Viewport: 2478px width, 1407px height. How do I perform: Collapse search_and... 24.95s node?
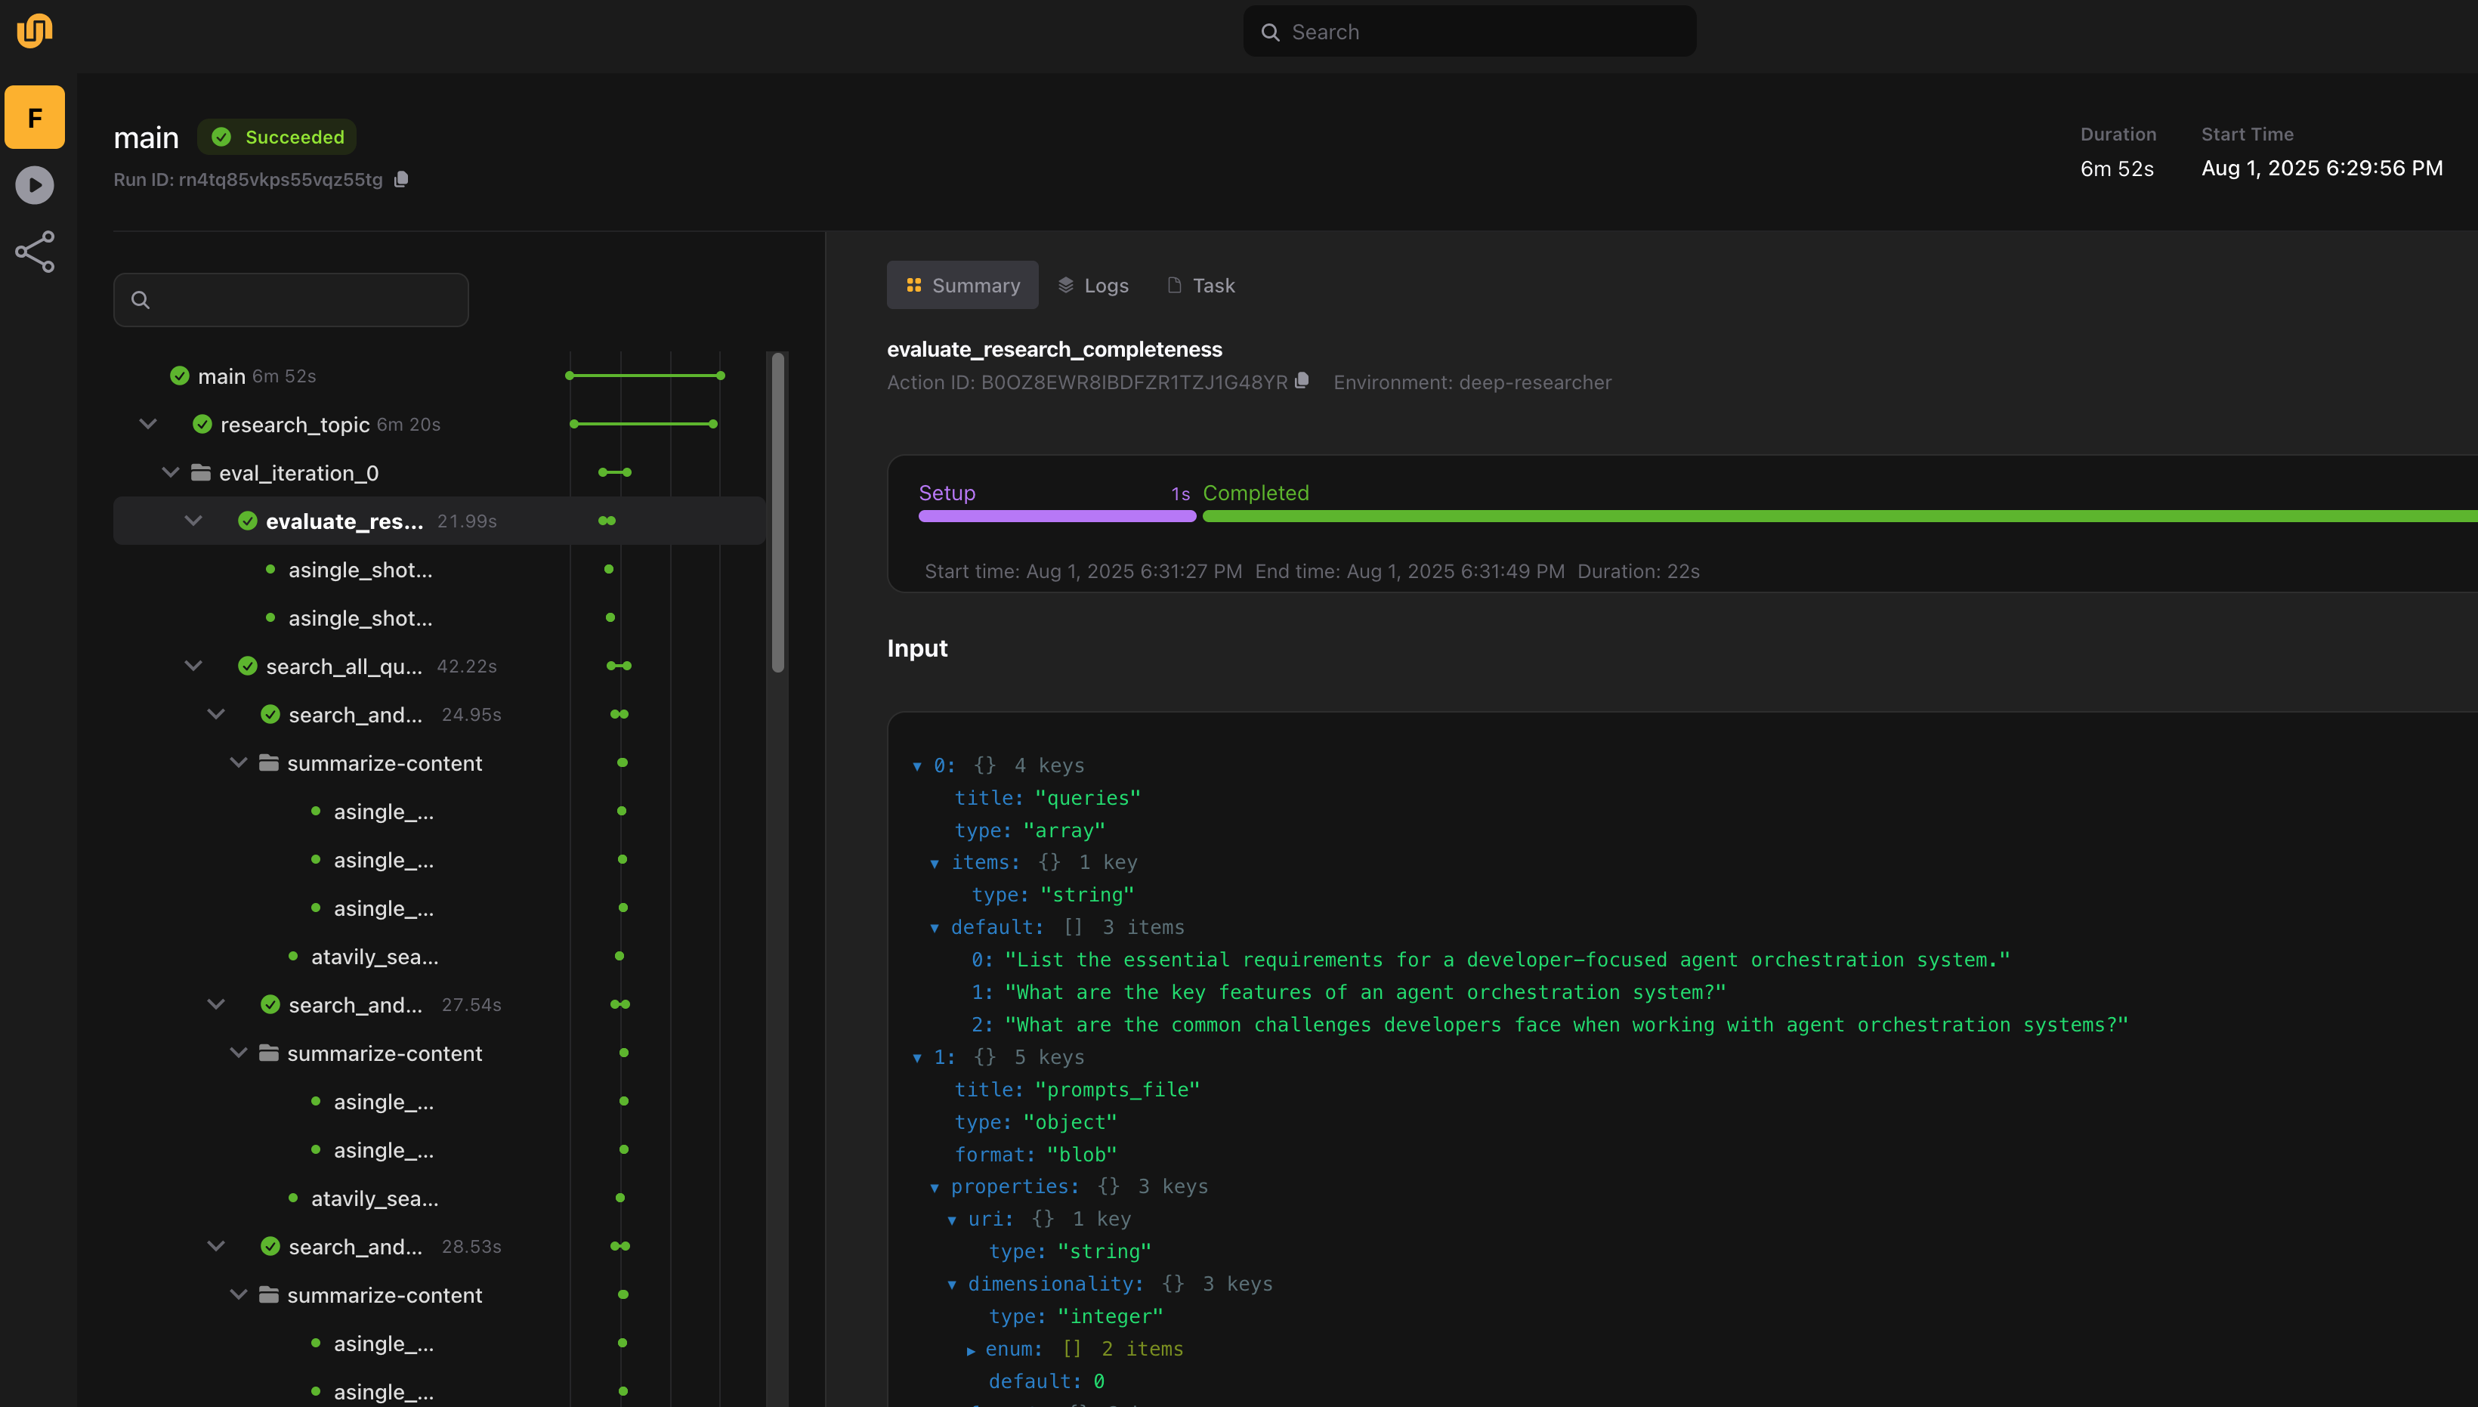point(215,714)
